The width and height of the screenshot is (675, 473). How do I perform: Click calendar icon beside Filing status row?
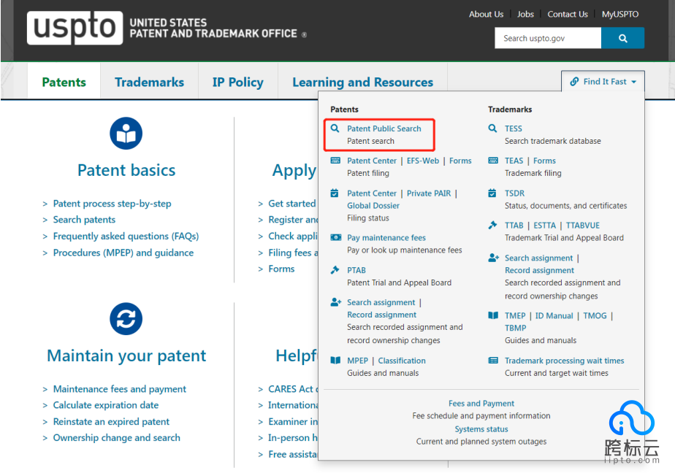coord(335,193)
